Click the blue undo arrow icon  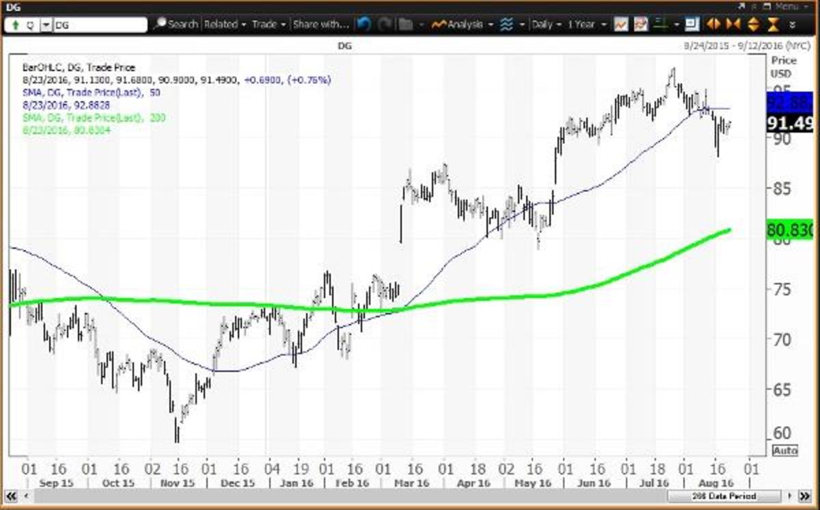(363, 24)
